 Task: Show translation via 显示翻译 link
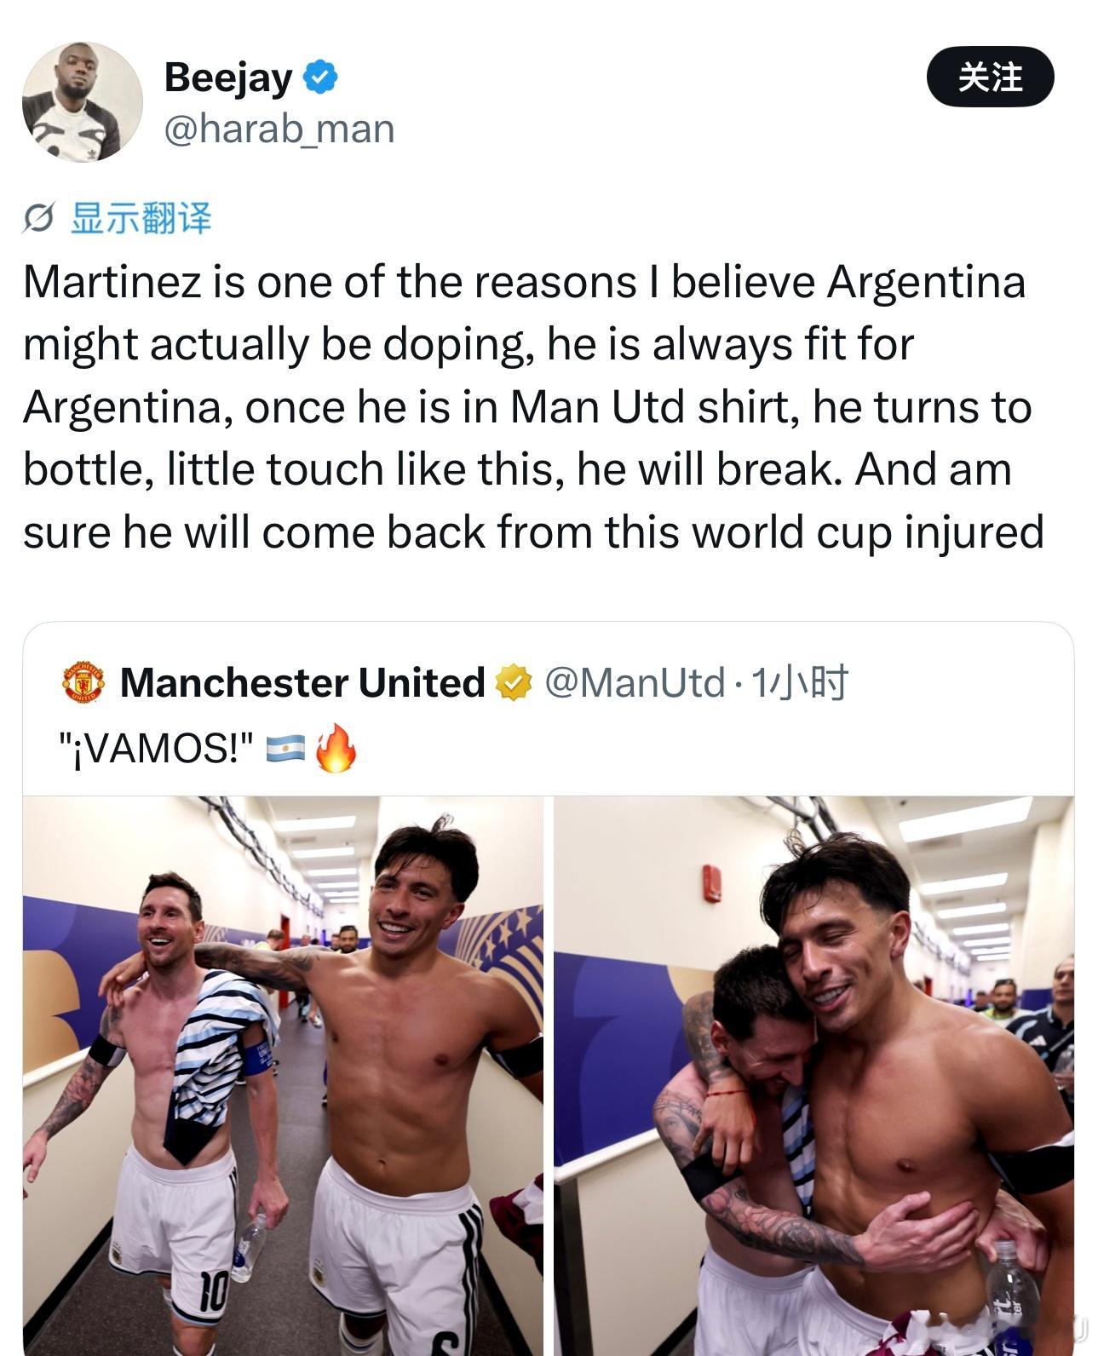pos(140,219)
